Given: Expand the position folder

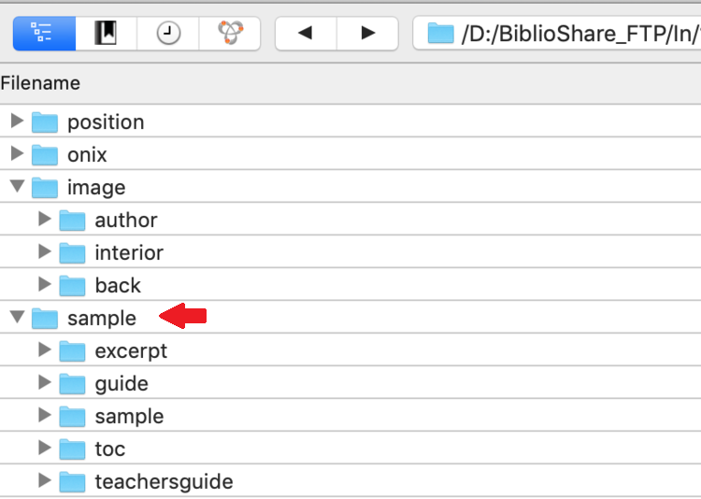Looking at the screenshot, I should (17, 121).
